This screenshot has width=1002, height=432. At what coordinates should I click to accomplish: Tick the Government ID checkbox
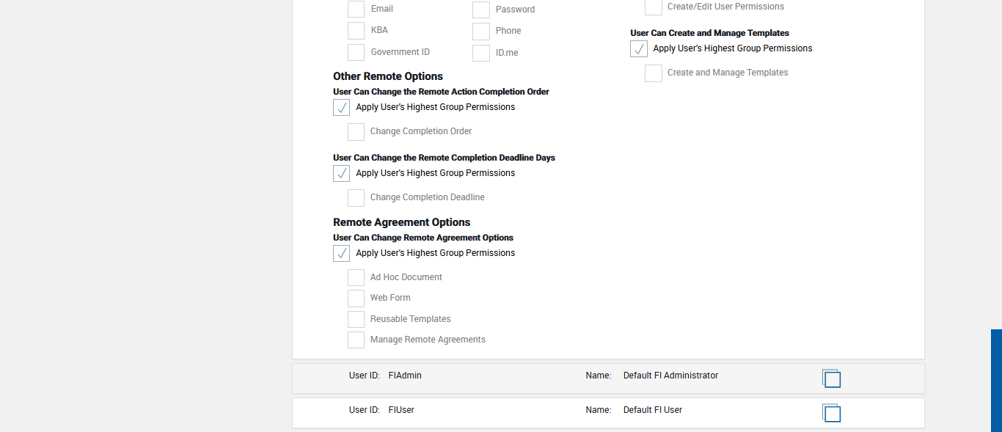tap(356, 52)
